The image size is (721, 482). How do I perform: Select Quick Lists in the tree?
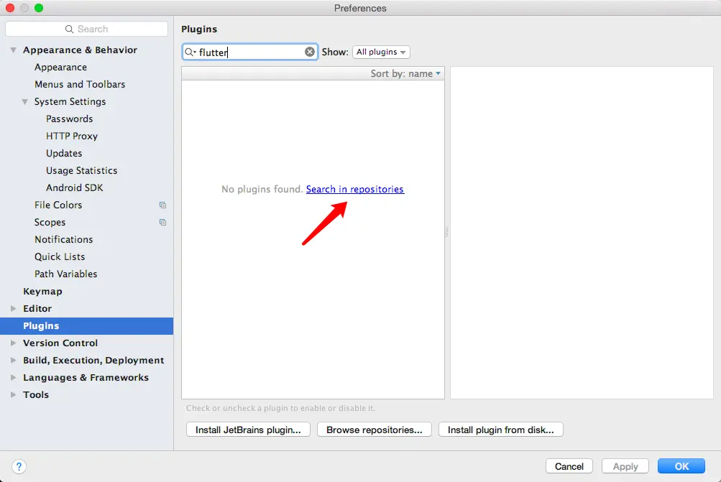[60, 257]
